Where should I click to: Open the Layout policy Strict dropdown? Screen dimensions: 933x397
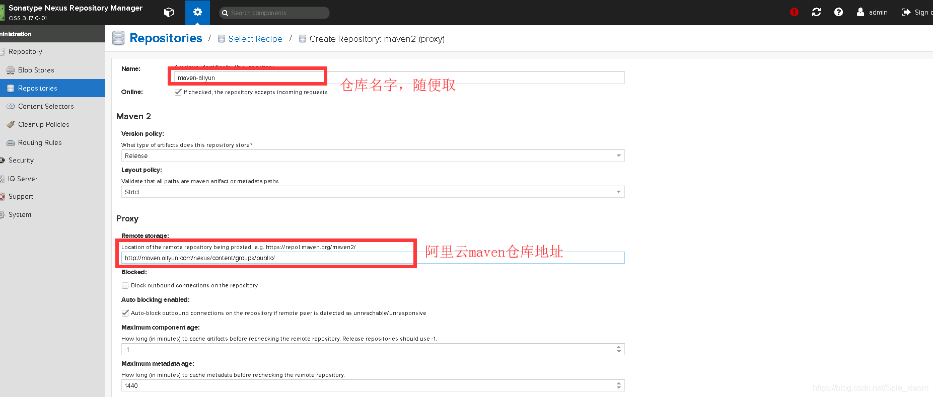coord(373,192)
